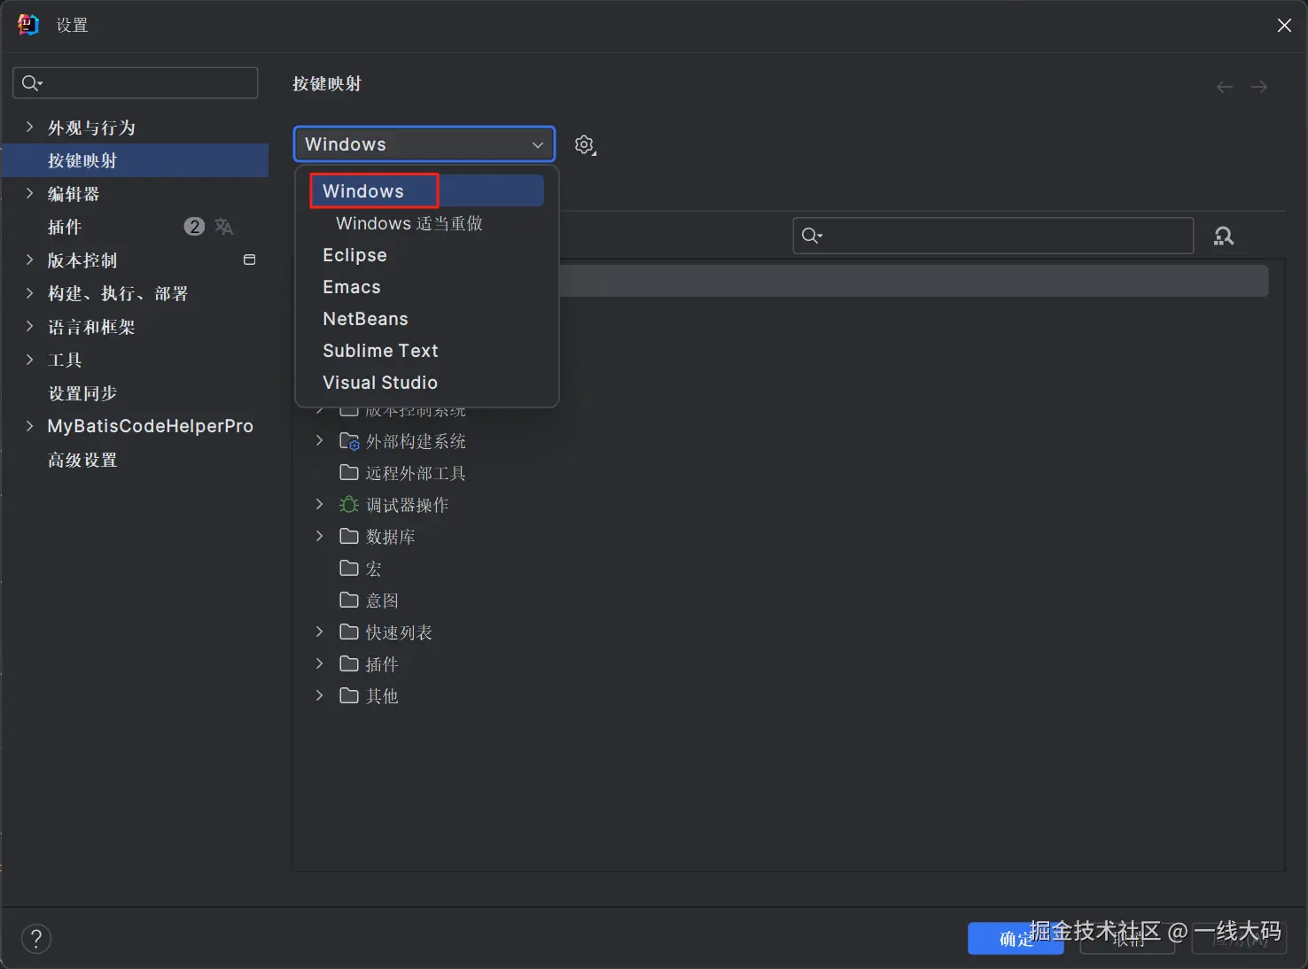Click the 外部构建系统 folder icon
The image size is (1308, 969).
pos(349,441)
